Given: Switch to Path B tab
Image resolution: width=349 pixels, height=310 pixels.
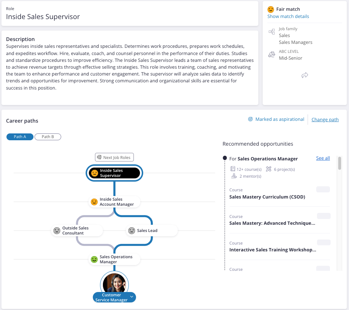Looking at the screenshot, I should (x=48, y=137).
